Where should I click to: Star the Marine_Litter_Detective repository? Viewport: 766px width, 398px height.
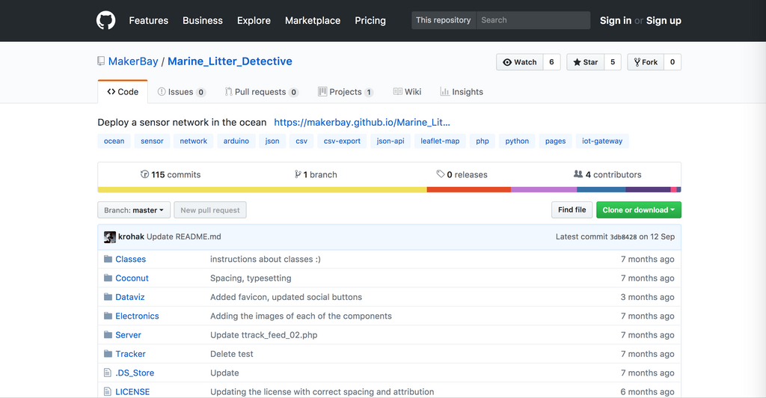(585, 62)
